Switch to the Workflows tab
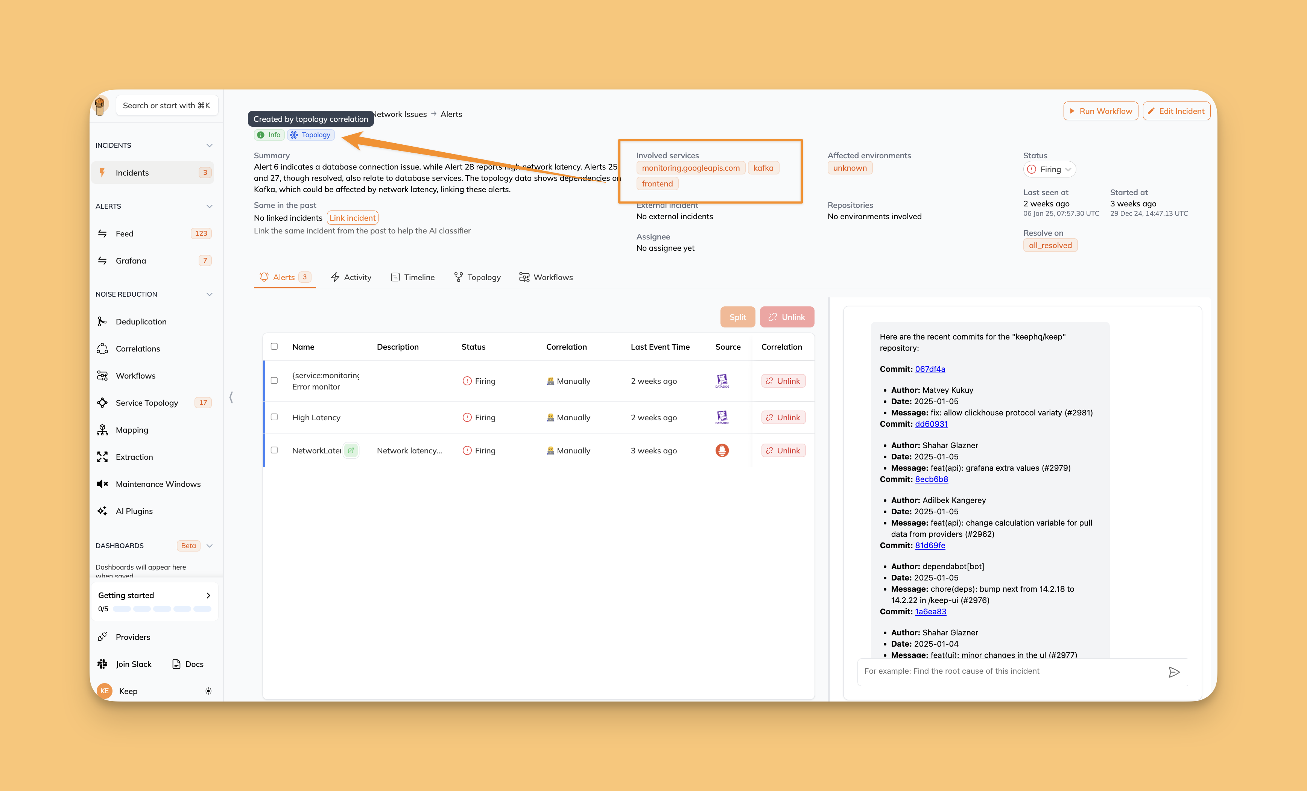This screenshot has width=1307, height=791. pos(546,277)
